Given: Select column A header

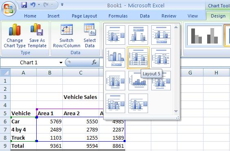Looking at the screenshot, I should point(23,72).
